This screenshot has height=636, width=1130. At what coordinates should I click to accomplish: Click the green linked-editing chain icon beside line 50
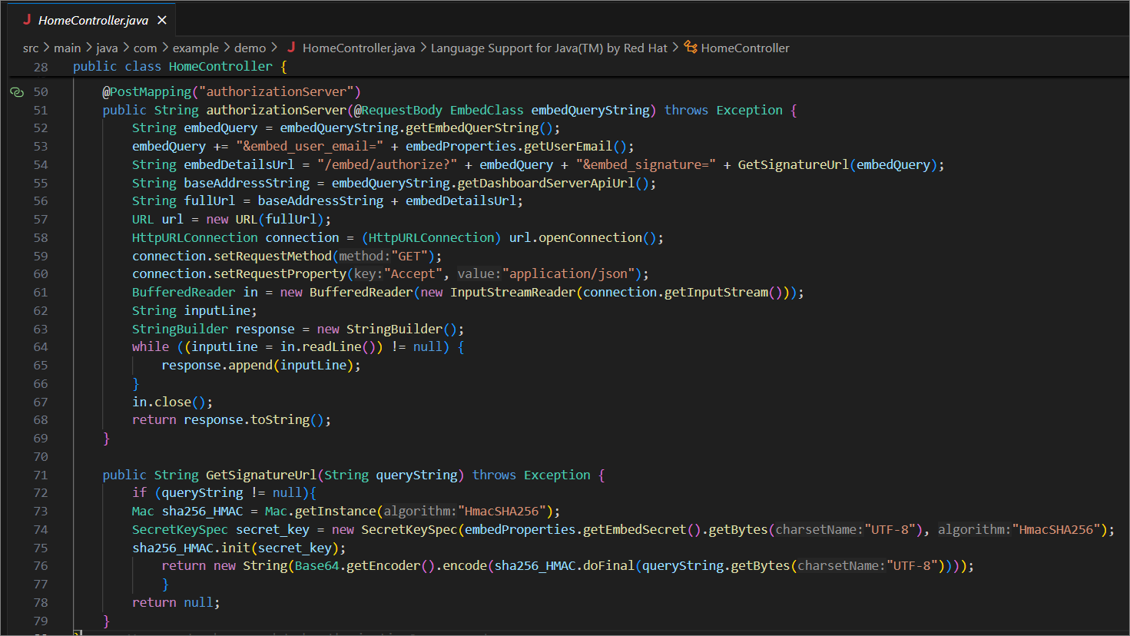[x=16, y=91]
